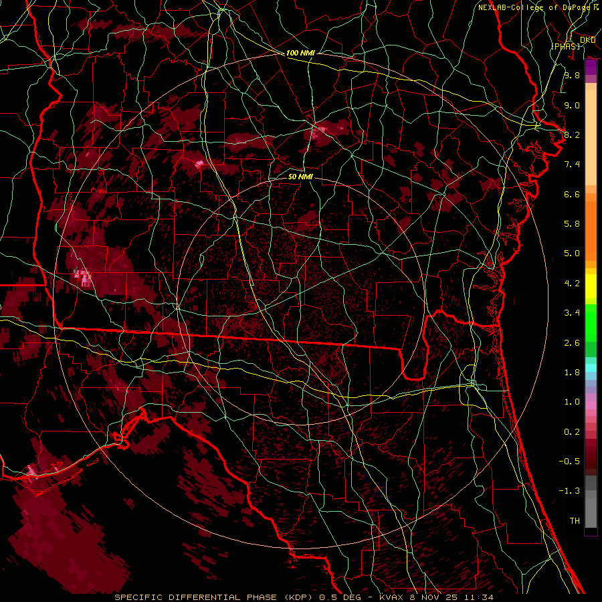Viewport: 602px width, 602px height.
Task: Click the NEXLAB-College of DuPage label
Action: click(534, 7)
